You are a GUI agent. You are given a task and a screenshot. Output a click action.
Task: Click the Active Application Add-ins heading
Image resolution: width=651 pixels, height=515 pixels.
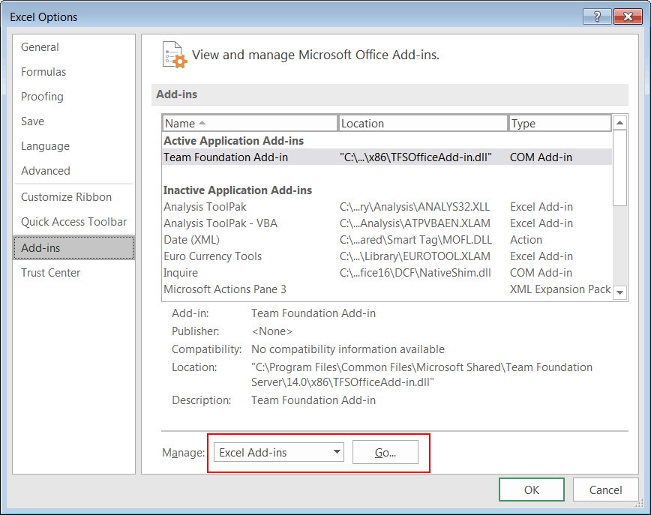pyautogui.click(x=233, y=141)
